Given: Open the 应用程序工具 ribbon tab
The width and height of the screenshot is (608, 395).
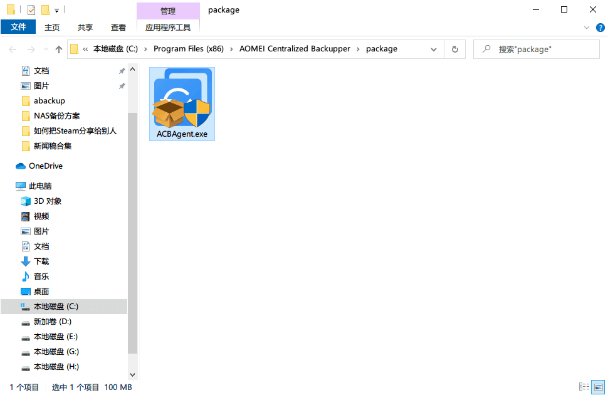Looking at the screenshot, I should [168, 28].
